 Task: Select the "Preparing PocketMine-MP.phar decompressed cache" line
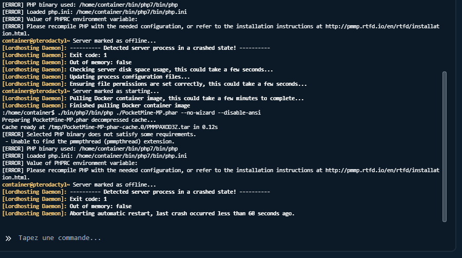pos(79,120)
